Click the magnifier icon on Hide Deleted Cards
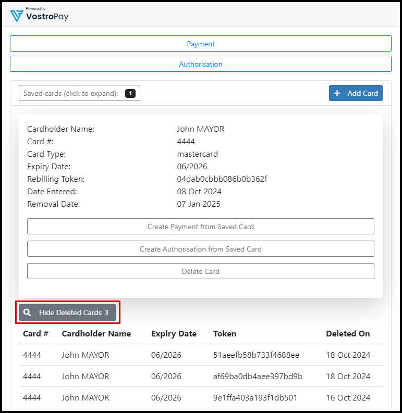This screenshot has height=413, width=402. click(27, 312)
